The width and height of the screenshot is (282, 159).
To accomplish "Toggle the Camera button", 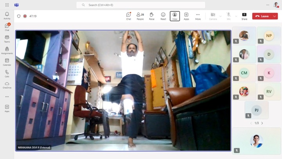I will 213,16.
